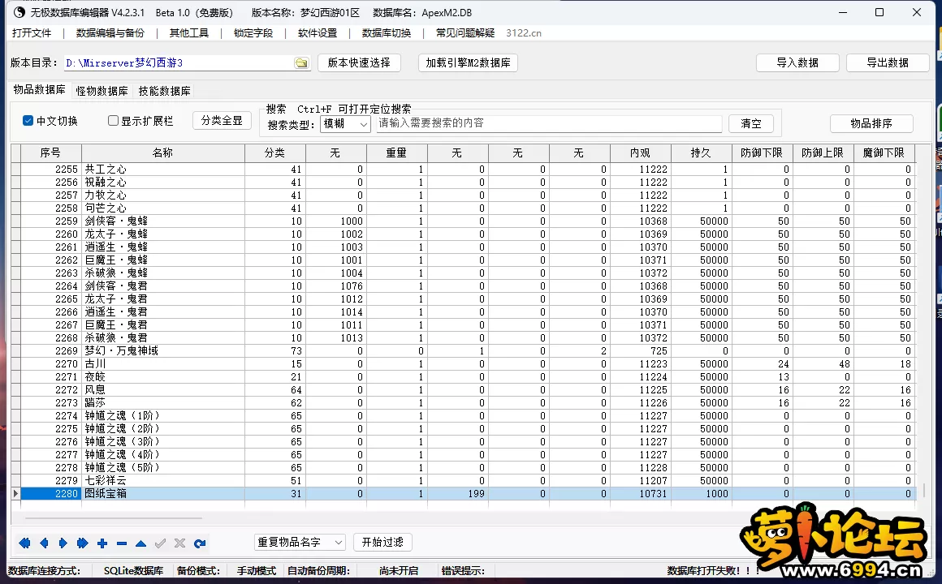Click the horizontal scrollbar below the table
This screenshot has width=942, height=584.
click(x=113, y=517)
